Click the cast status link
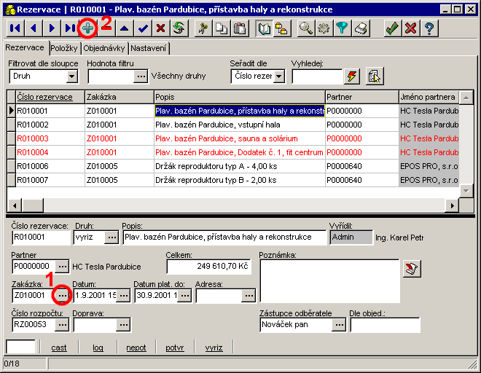Viewport: 481px width, 373px height. (59, 348)
